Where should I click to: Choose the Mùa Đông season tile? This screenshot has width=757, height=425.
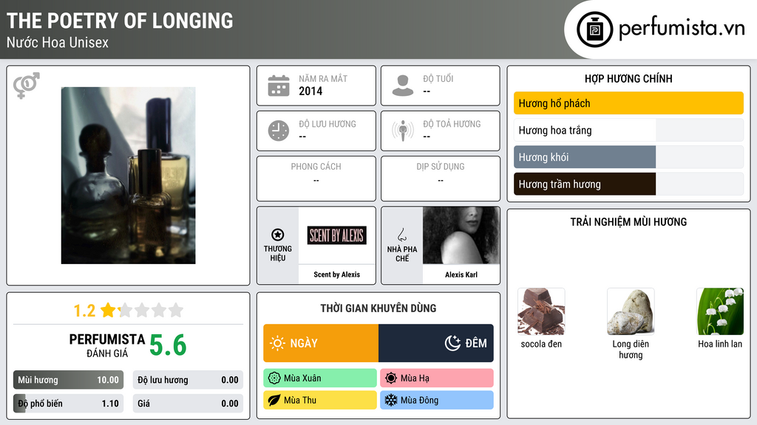coord(437,400)
